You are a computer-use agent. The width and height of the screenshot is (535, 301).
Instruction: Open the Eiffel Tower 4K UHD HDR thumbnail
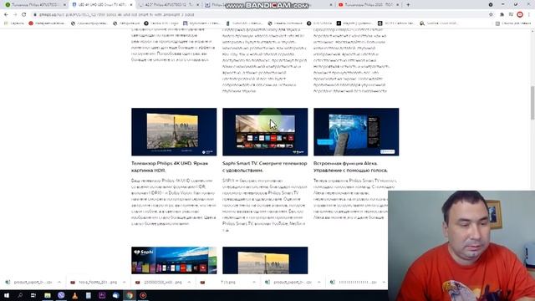coord(174,132)
